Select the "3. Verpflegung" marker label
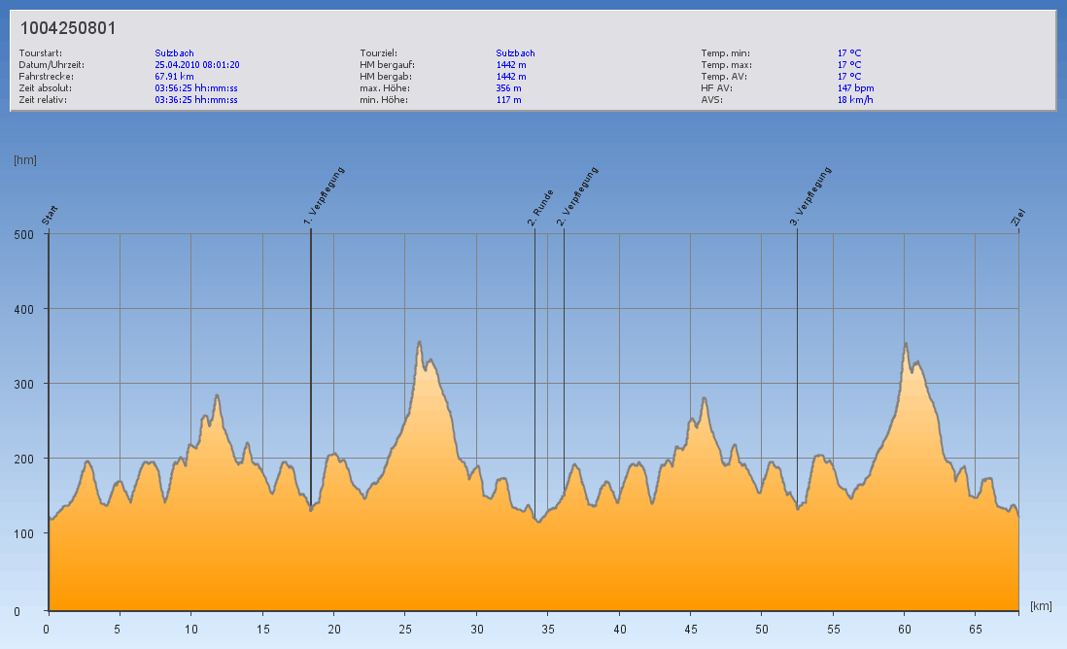This screenshot has height=649, width=1067. click(x=811, y=197)
